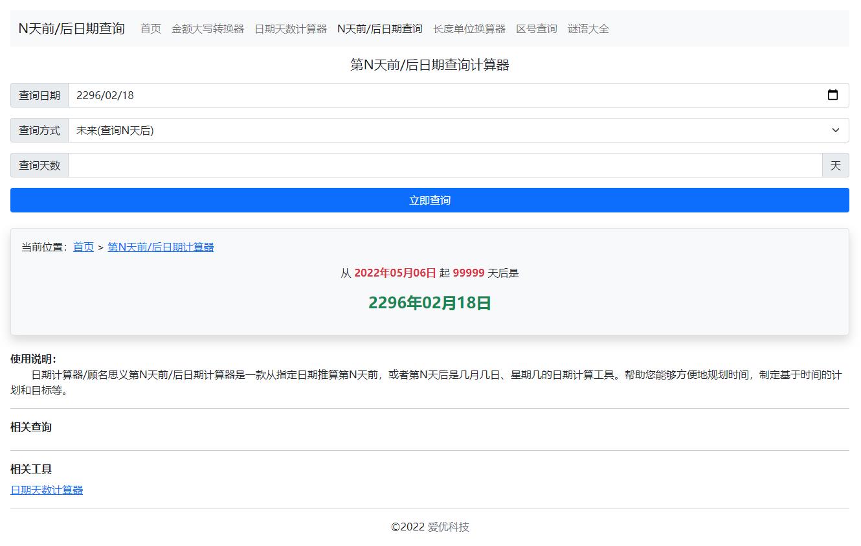Click the 天 unit suffix beside days input
Image resolution: width=861 pixels, height=546 pixels.
point(835,165)
